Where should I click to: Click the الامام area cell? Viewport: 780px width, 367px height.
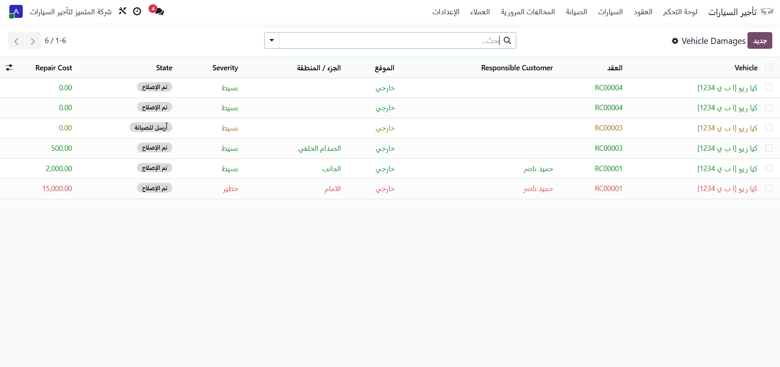click(332, 189)
